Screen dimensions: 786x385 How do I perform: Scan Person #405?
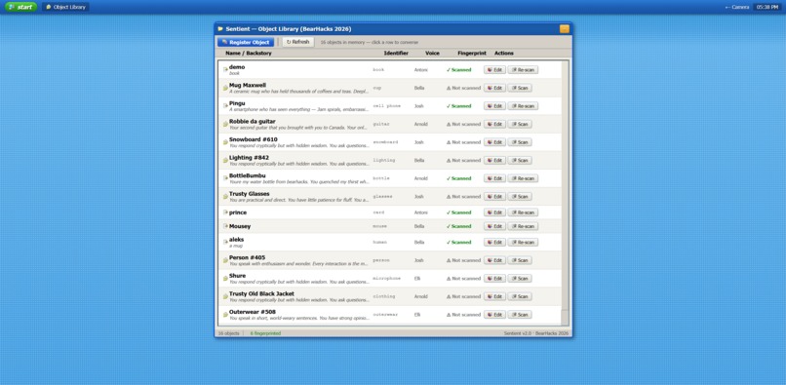coord(520,260)
